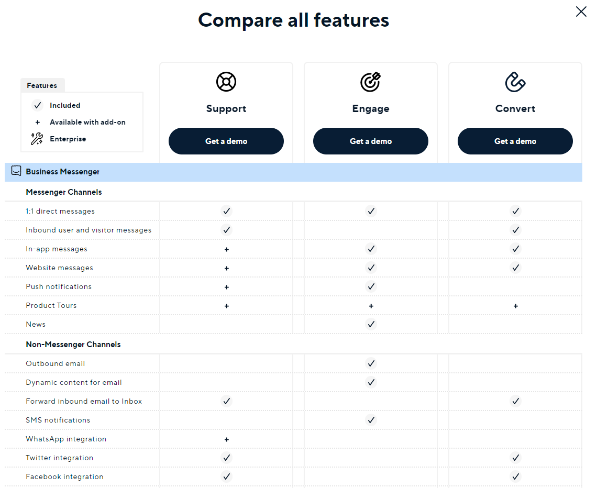Click the add-on plus icon in legend
597x488 pixels.
[x=37, y=122]
